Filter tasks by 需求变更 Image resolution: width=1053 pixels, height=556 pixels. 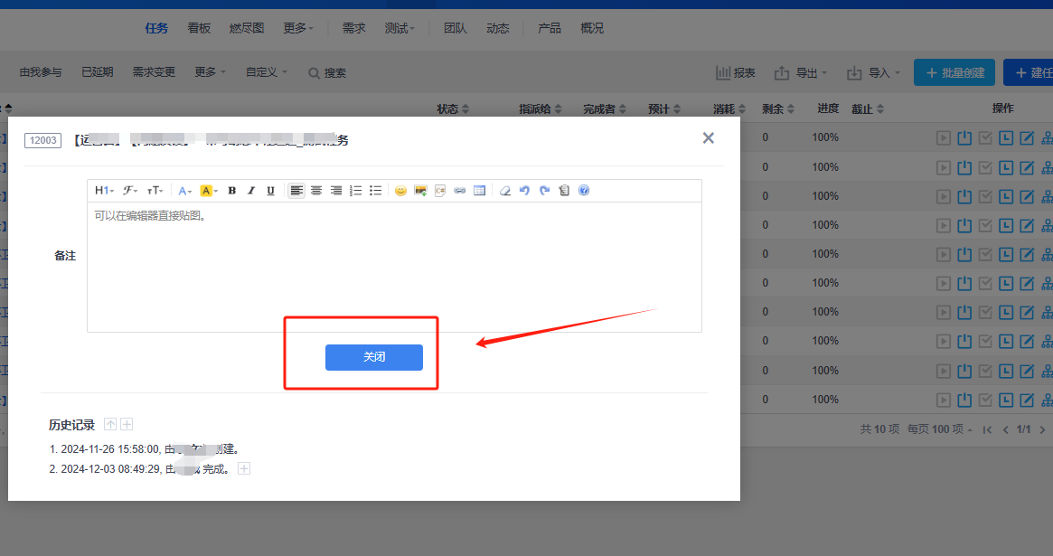[x=154, y=71]
